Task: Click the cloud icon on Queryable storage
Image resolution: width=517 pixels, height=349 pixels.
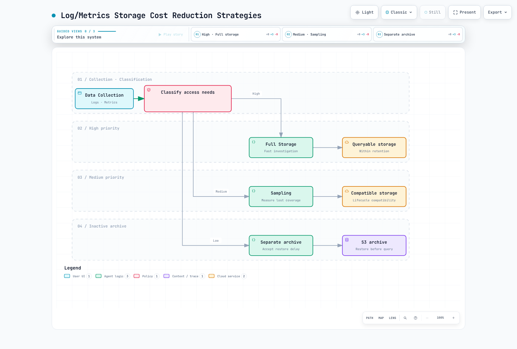Action: point(347,142)
